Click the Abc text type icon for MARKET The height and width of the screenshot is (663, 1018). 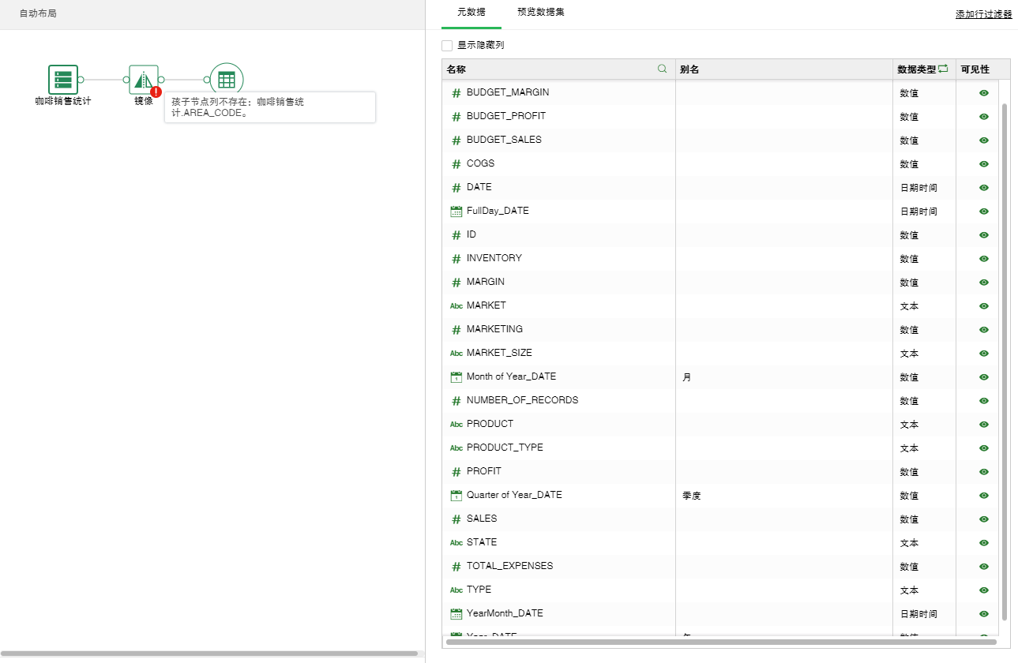click(456, 306)
